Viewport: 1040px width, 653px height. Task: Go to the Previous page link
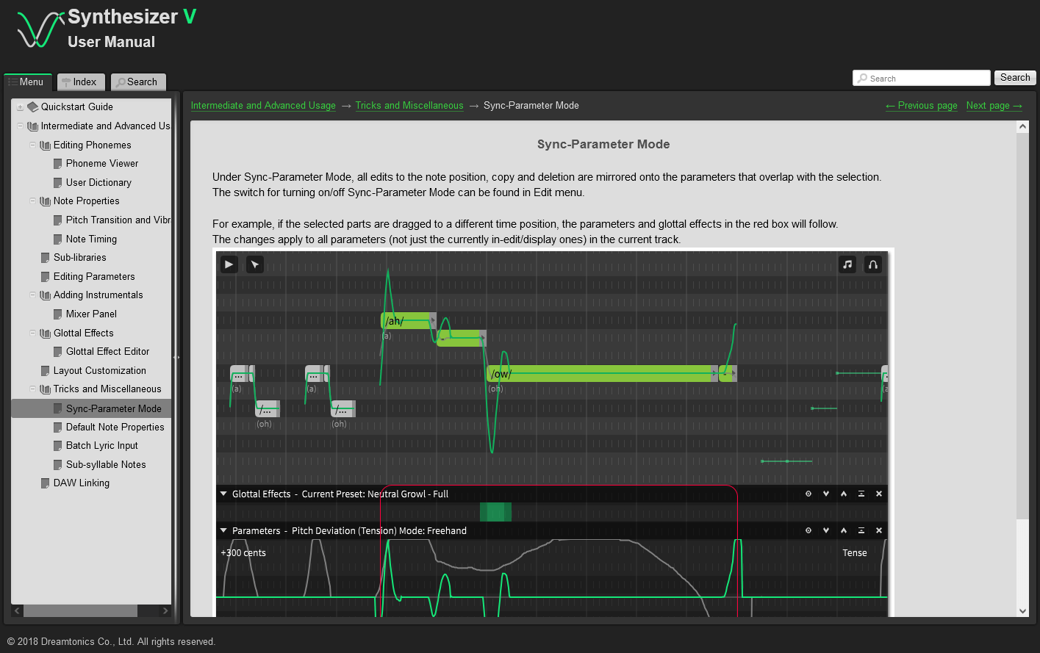[x=922, y=106]
